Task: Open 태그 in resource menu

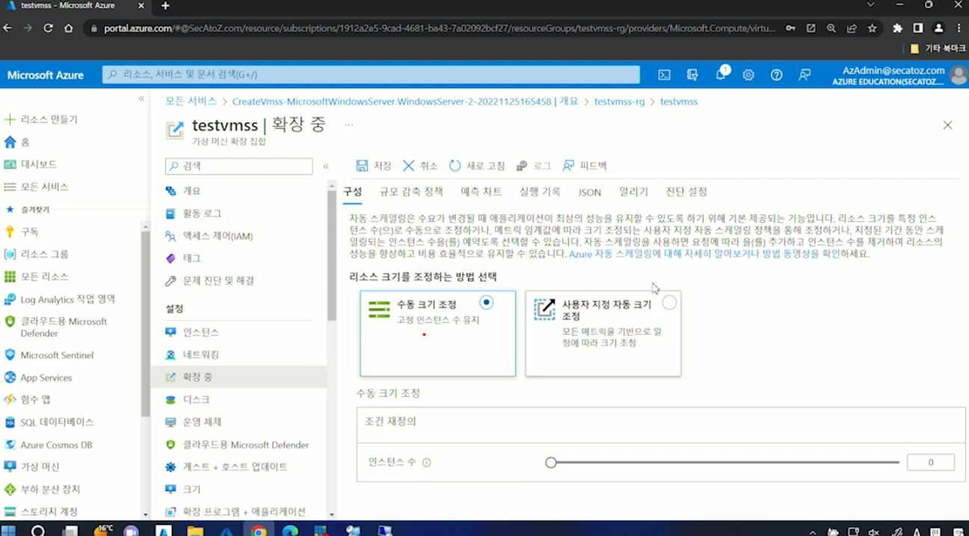Action: 191,259
